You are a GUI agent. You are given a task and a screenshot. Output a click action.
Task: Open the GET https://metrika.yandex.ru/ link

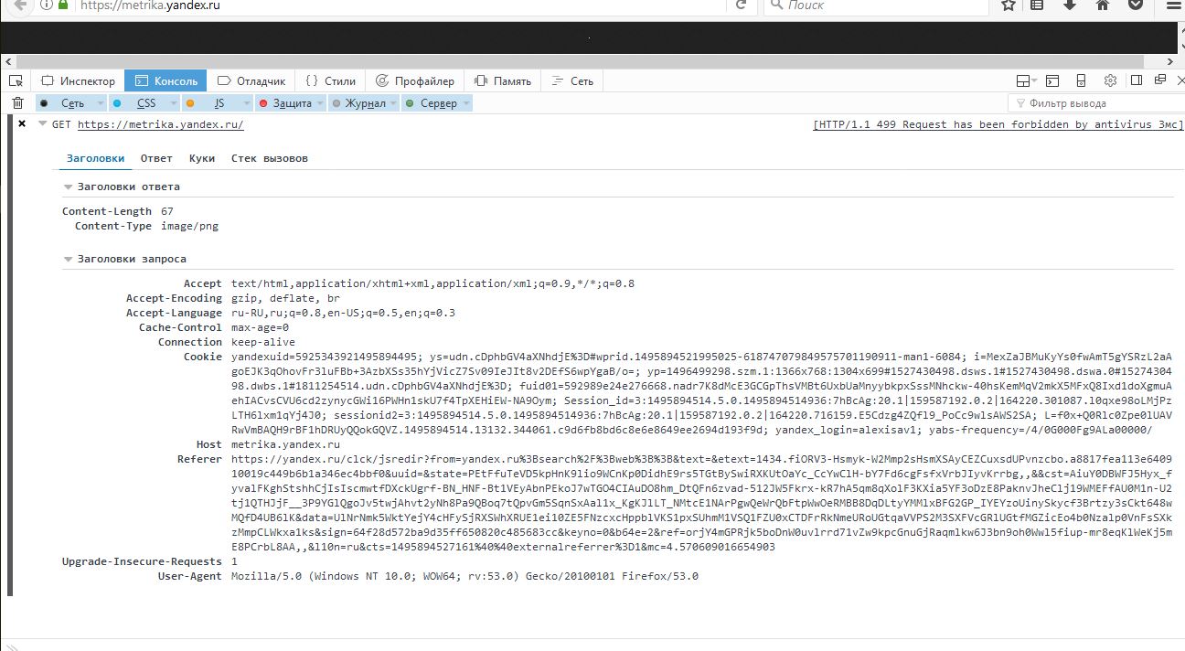pyautogui.click(x=160, y=124)
